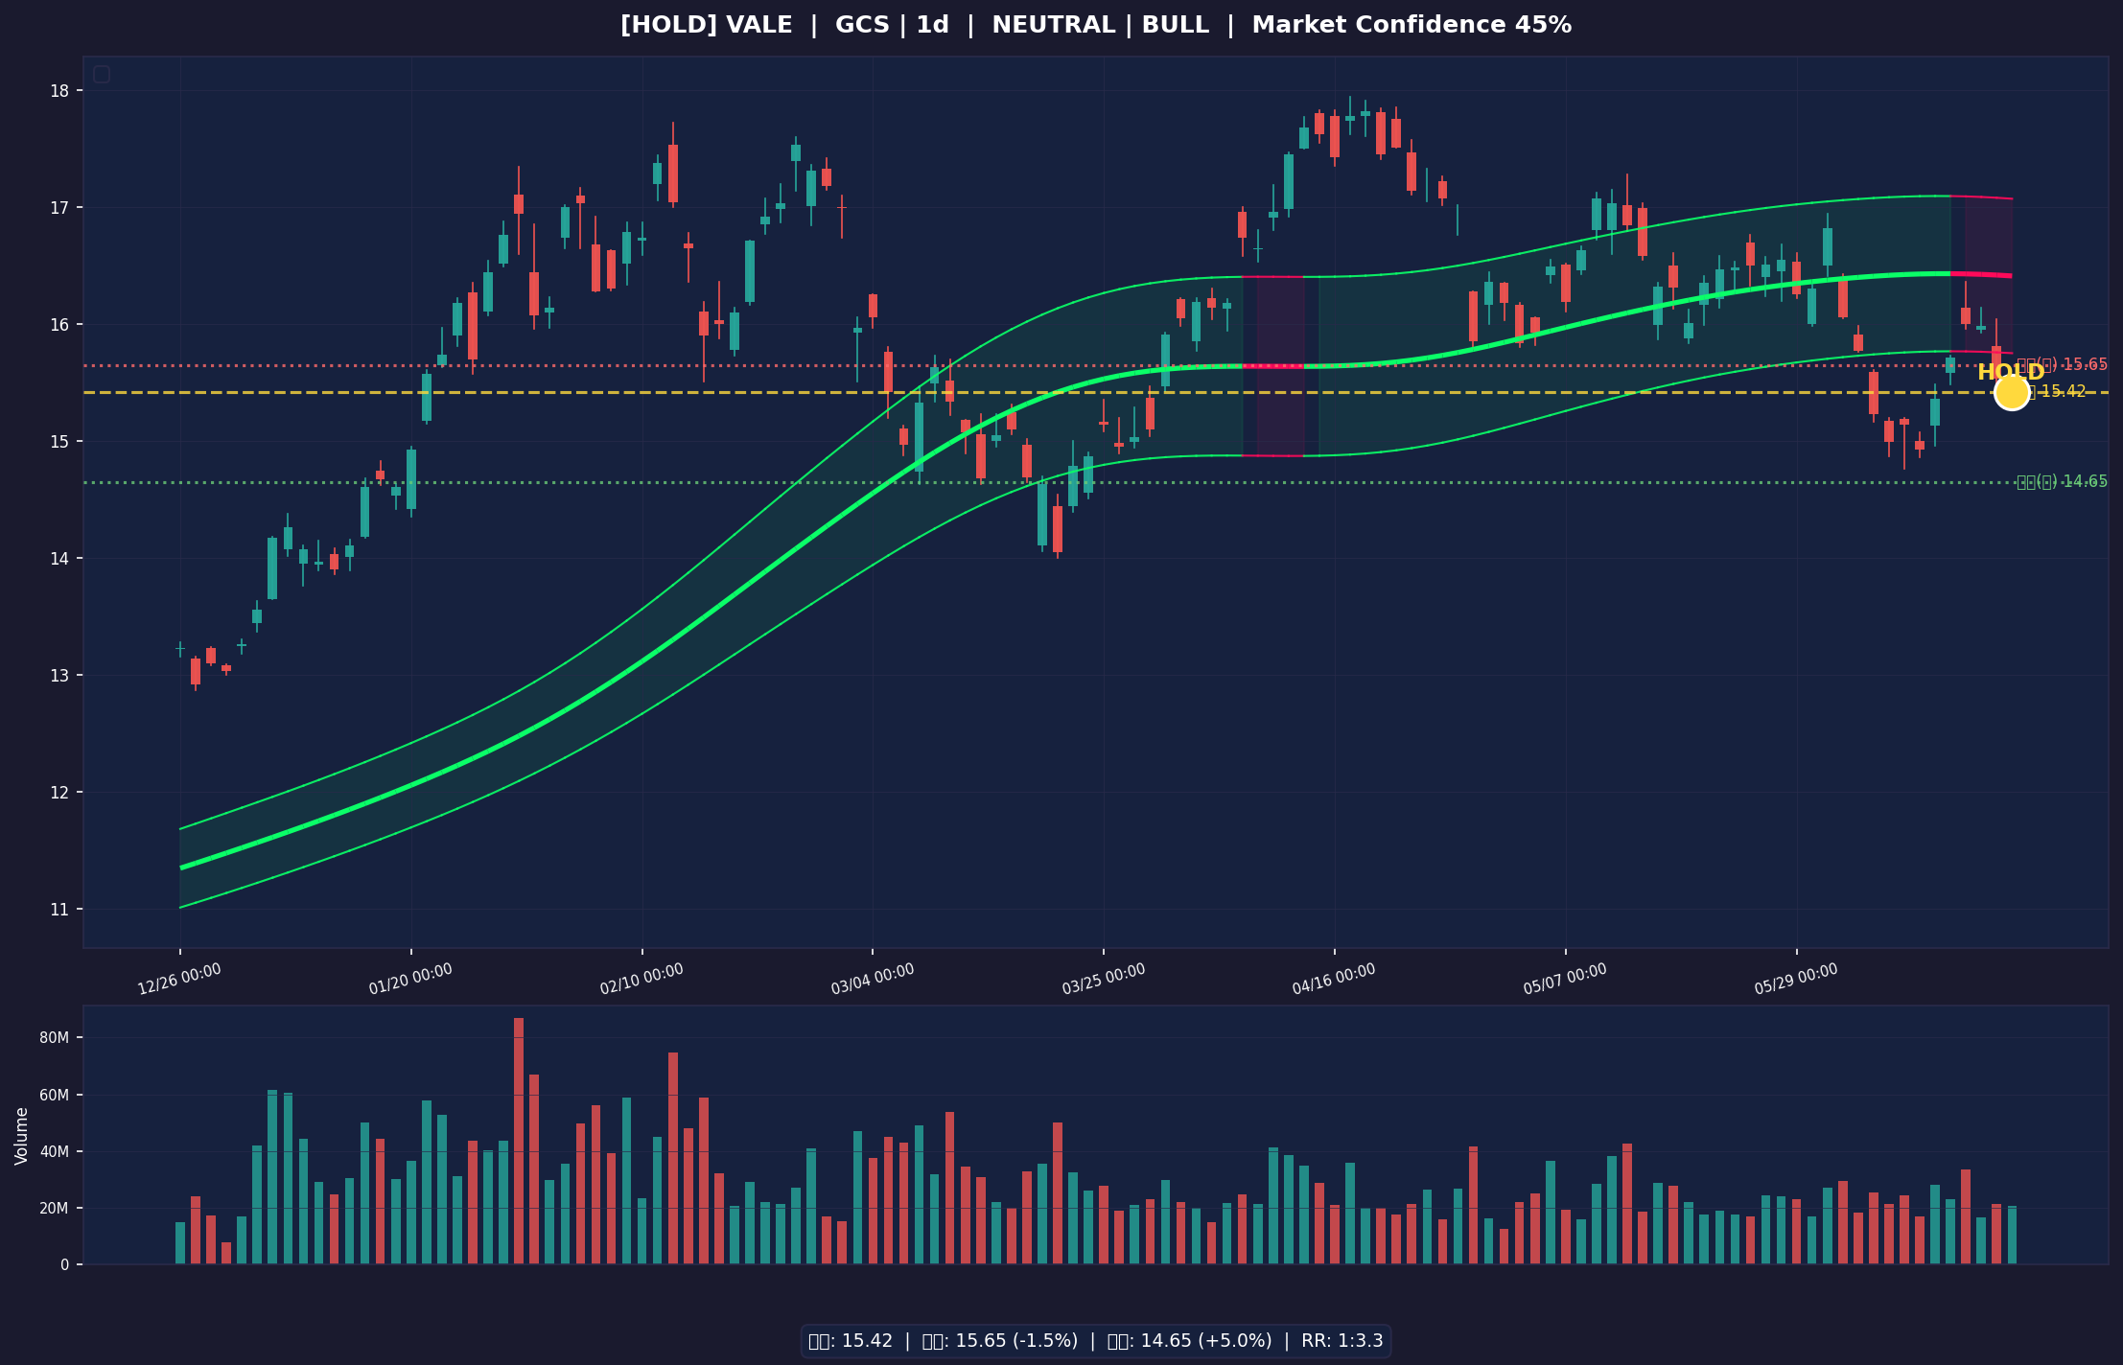Screen dimensions: 2123x1365
Task: Click the '03/25 00:00' date axis label
Action: (x=1104, y=979)
